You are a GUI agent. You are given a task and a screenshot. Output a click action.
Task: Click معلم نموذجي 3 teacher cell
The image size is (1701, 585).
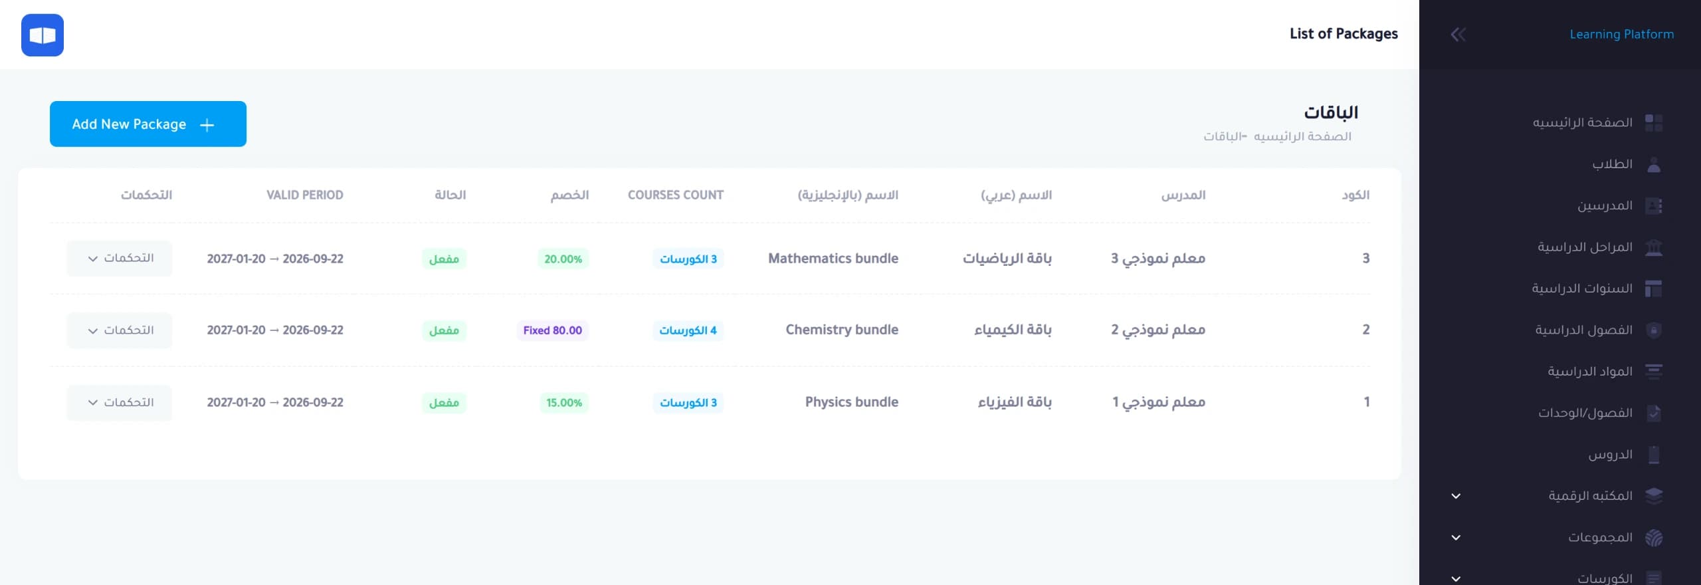click(x=1158, y=259)
